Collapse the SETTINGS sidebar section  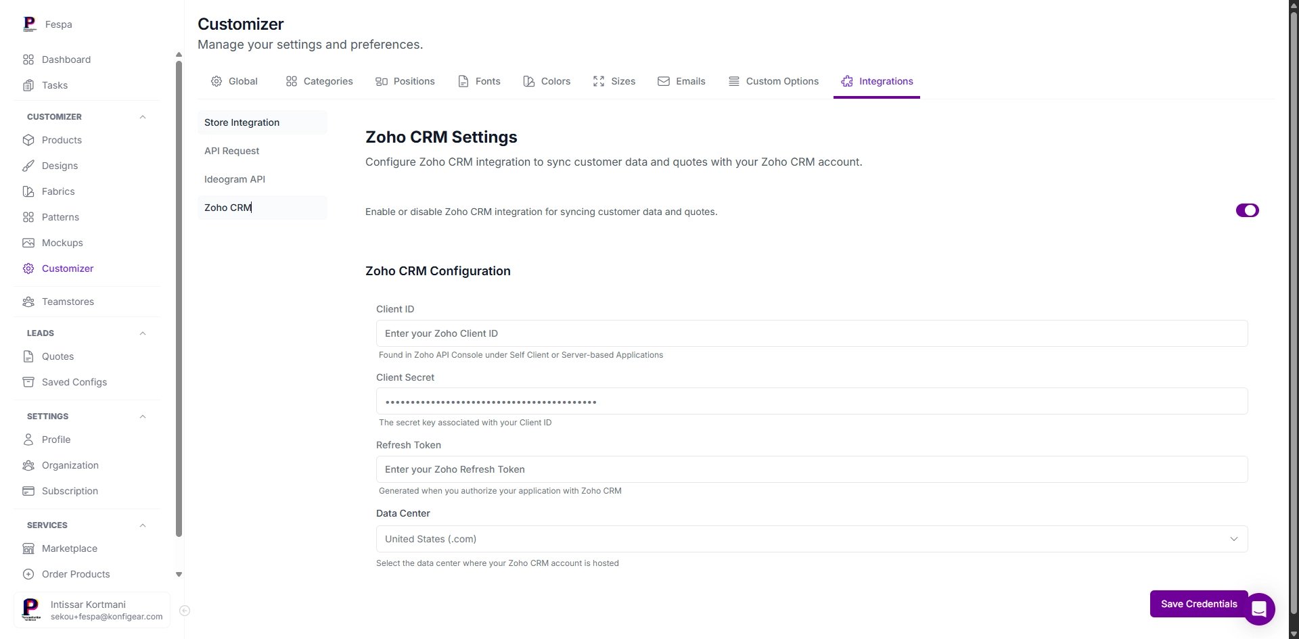coord(143,417)
